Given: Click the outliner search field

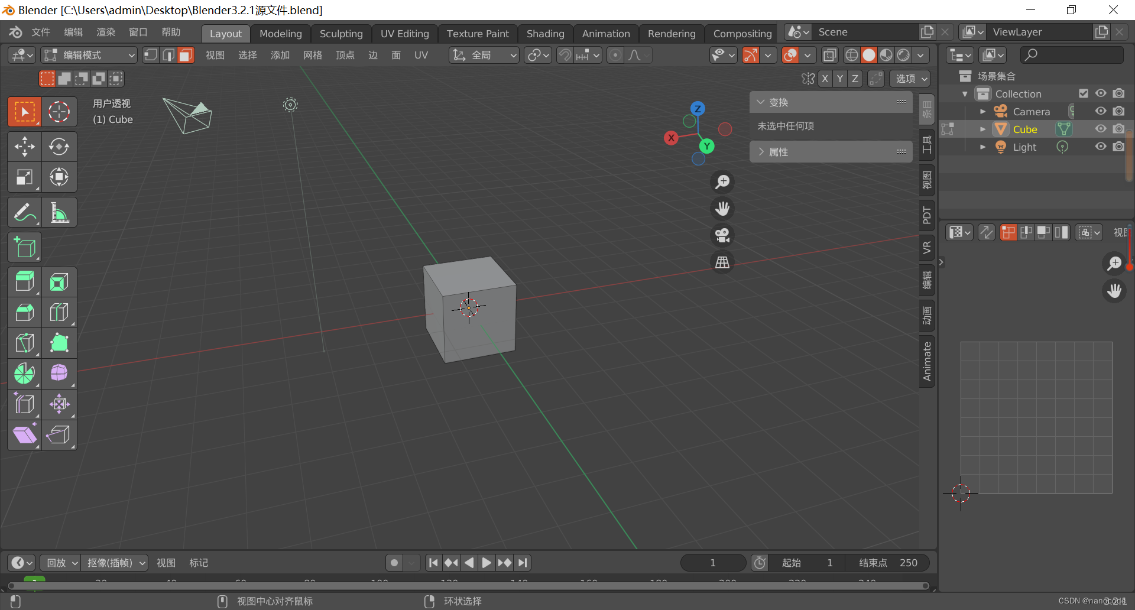Looking at the screenshot, I should [1072, 55].
